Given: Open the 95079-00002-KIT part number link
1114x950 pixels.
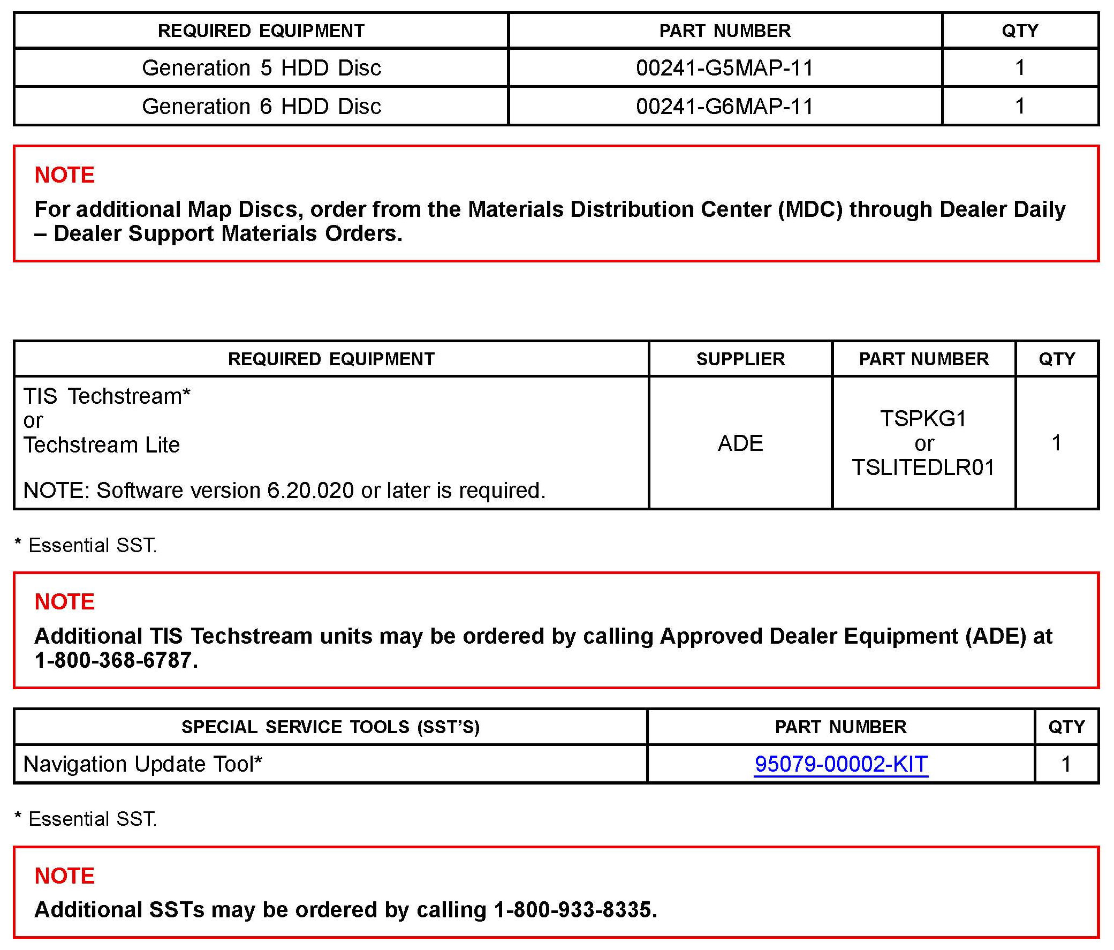Looking at the screenshot, I should point(840,764).
